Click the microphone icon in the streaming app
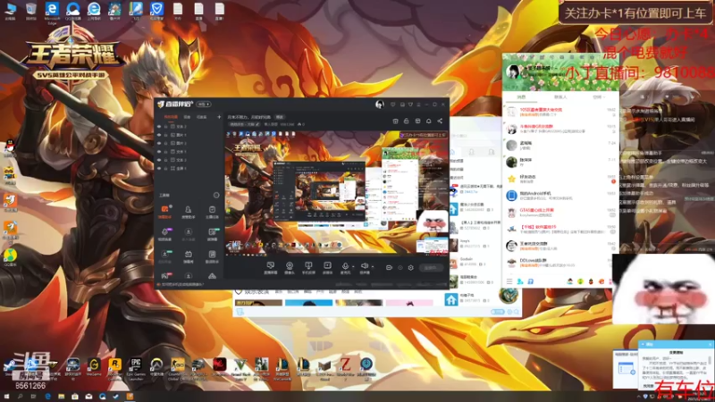 pos(345,266)
